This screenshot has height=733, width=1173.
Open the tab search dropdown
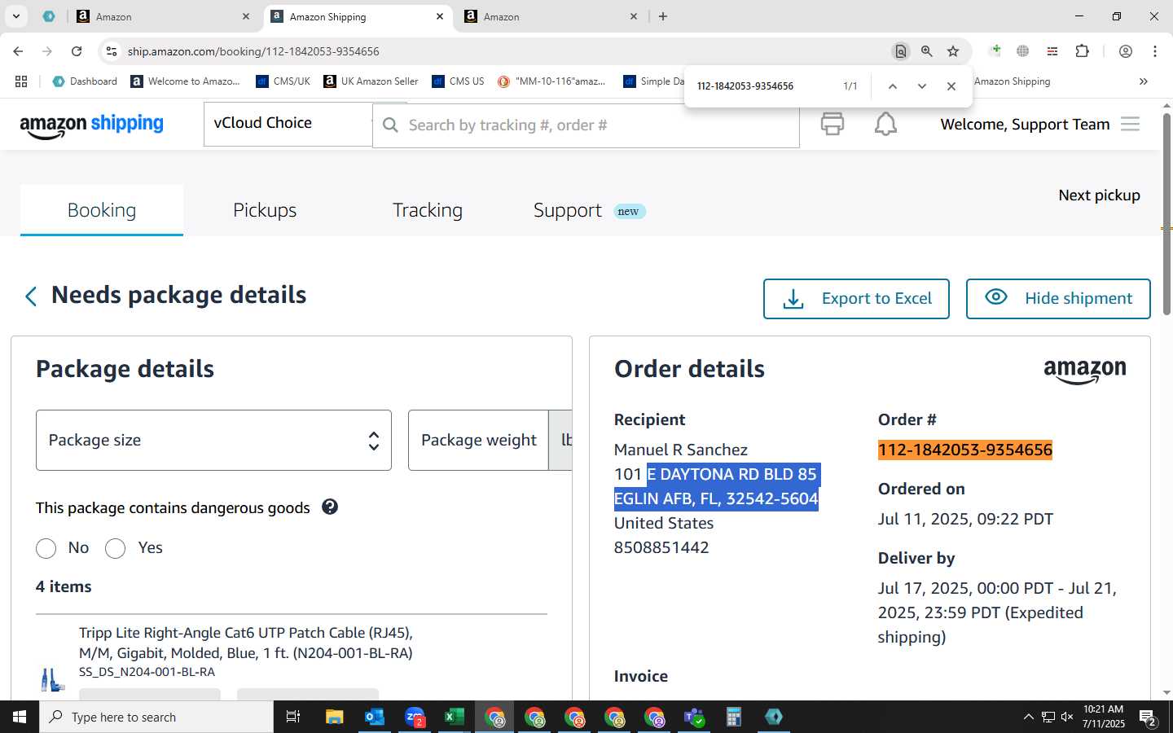(15, 16)
